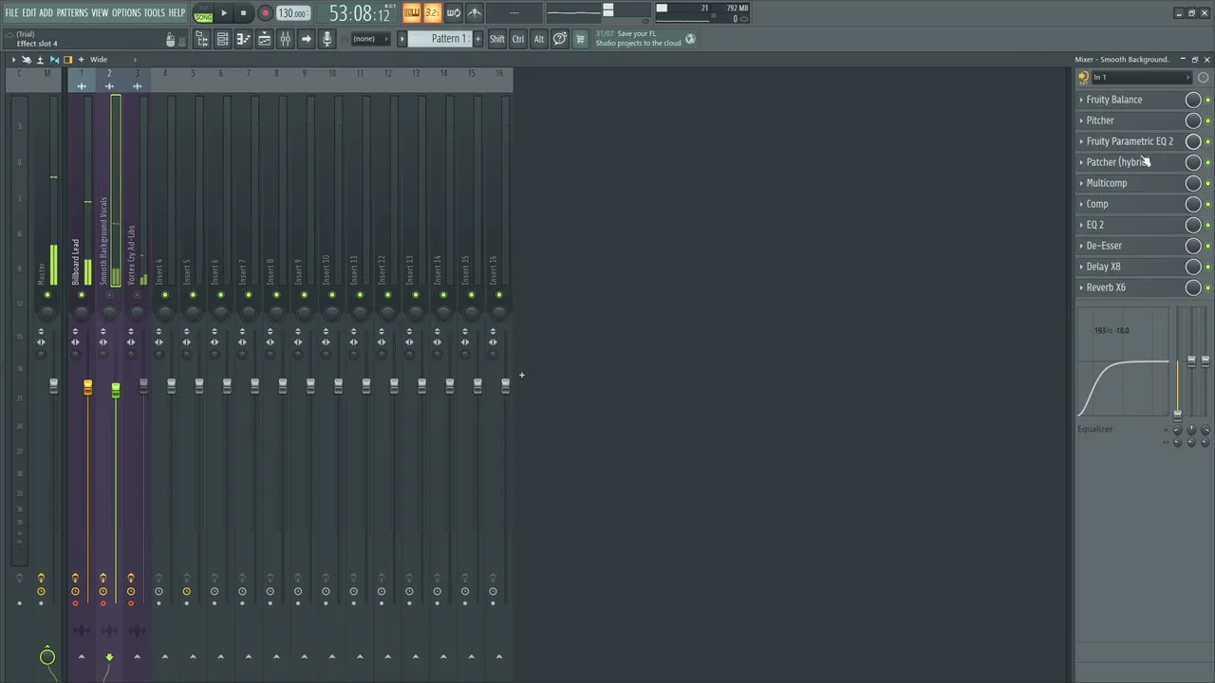The image size is (1215, 683).
Task: Click the 53:08:12 time display
Action: 360,13
